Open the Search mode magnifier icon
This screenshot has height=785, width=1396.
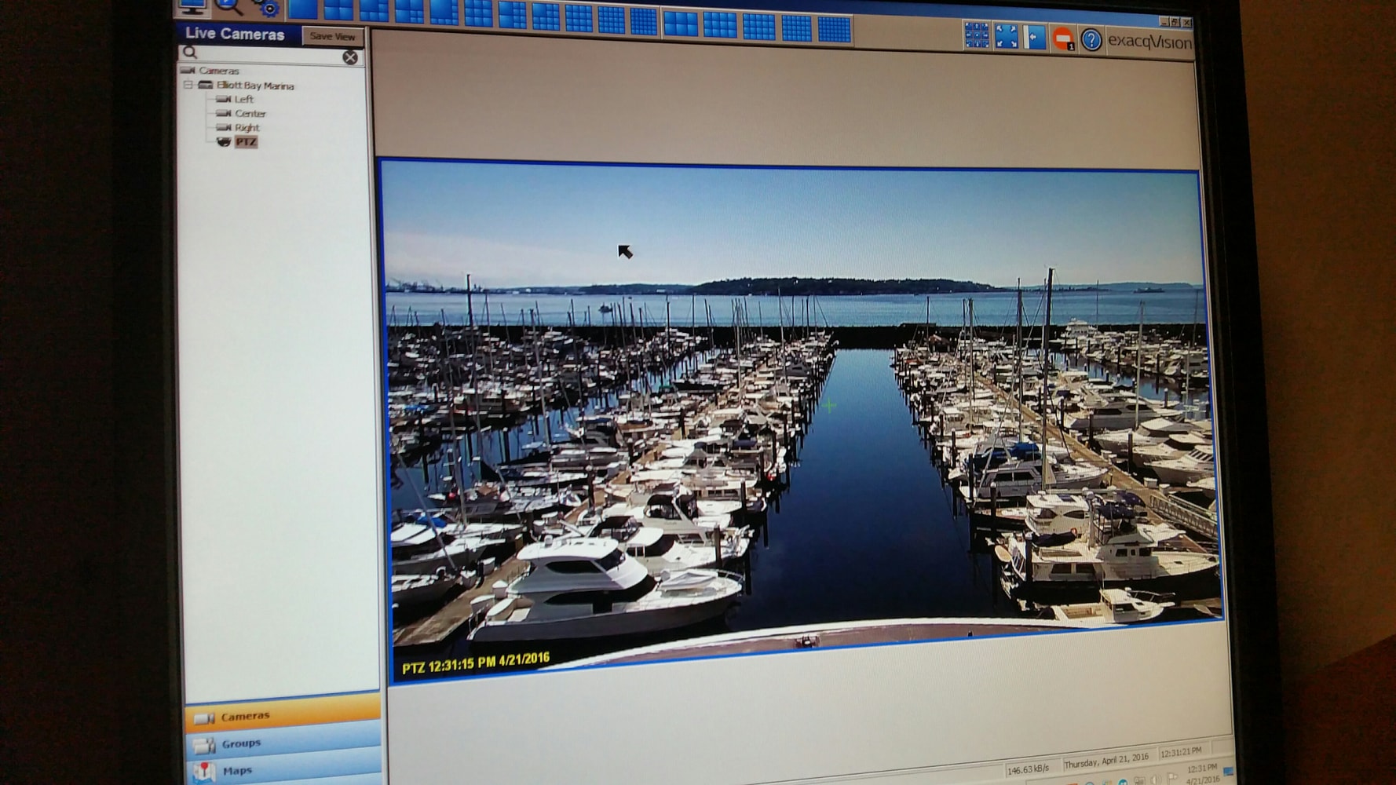coord(228,6)
